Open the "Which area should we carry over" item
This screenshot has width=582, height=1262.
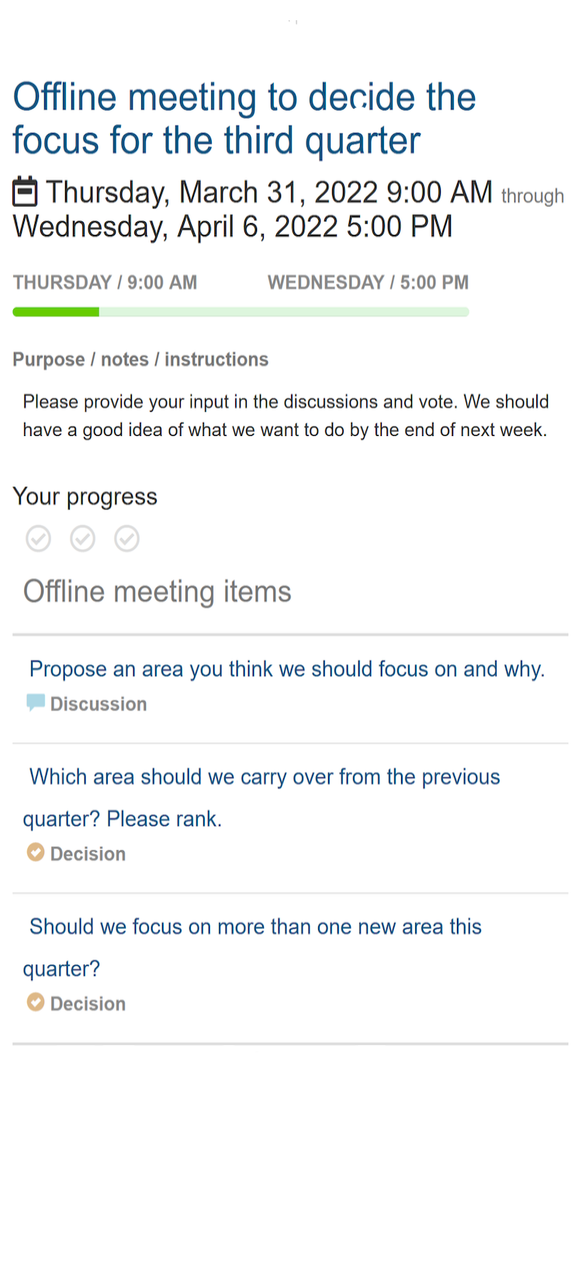tap(264, 778)
